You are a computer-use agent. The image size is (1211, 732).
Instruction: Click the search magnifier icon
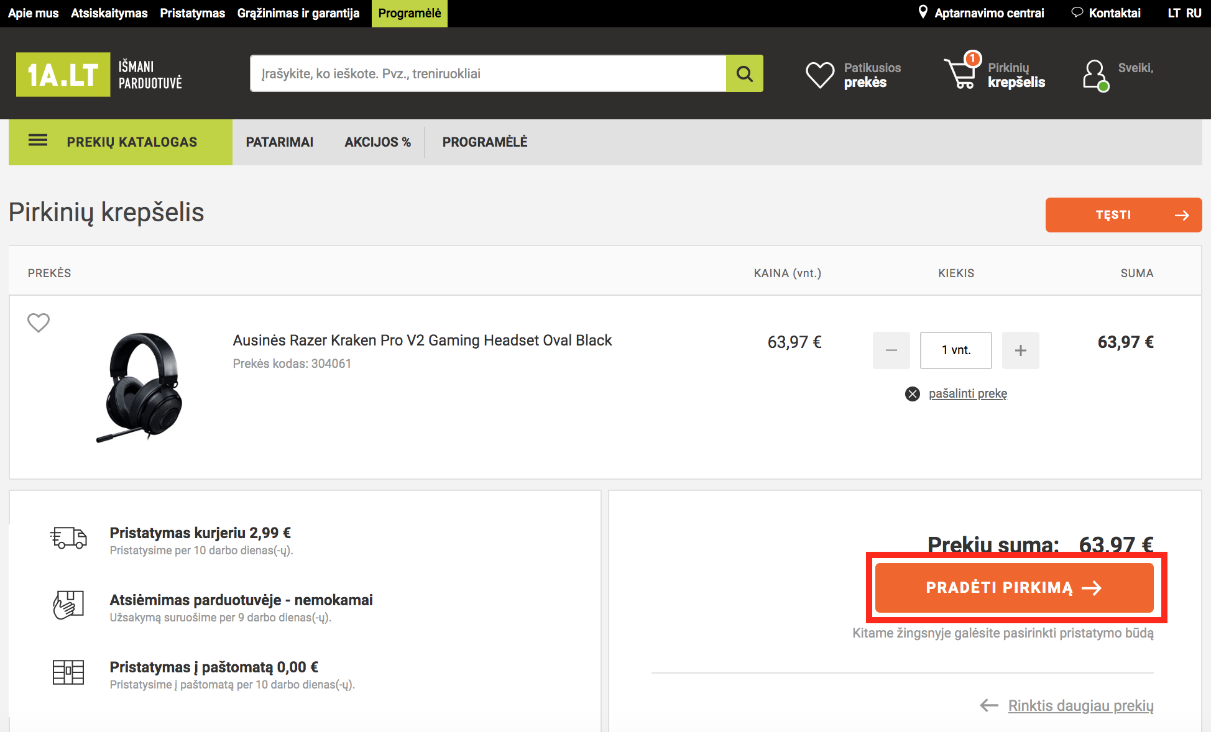(744, 74)
